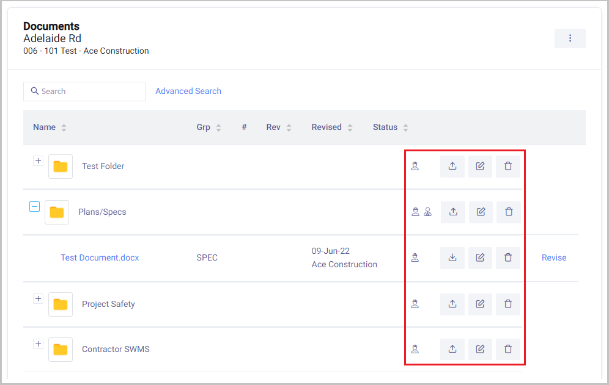Upload a file to Test Folder
Screen dimensions: 609x385
coord(452,166)
